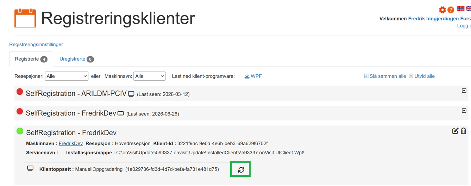Screen dimensions: 471x186
Task: Click the Installasjonsmappe path text
Action: click(x=211, y=153)
